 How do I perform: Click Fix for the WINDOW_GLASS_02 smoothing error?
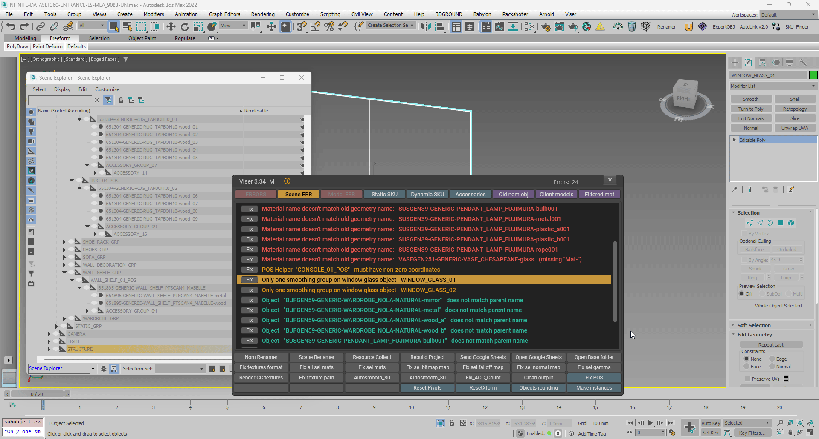(x=250, y=290)
